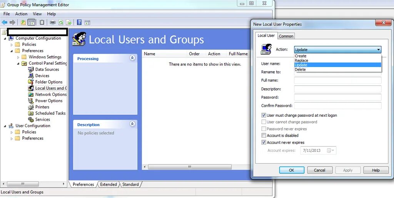The width and height of the screenshot is (394, 198).
Task: Select Data Sources in the tree
Action: (x=47, y=69)
